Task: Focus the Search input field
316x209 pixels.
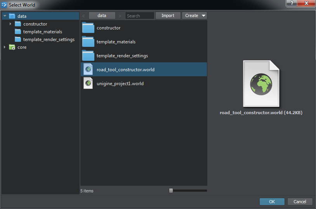Action: (140, 16)
